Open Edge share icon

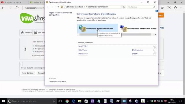[175, 8]
